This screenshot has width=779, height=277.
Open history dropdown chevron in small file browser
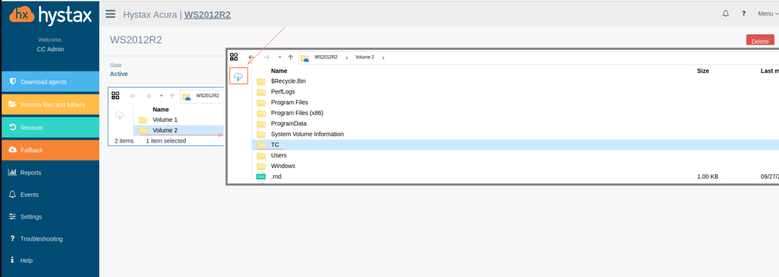pyautogui.click(x=161, y=96)
